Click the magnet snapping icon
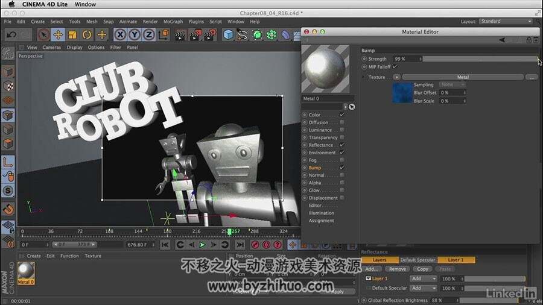Screen dimensions: 543x305 [x=8, y=209]
